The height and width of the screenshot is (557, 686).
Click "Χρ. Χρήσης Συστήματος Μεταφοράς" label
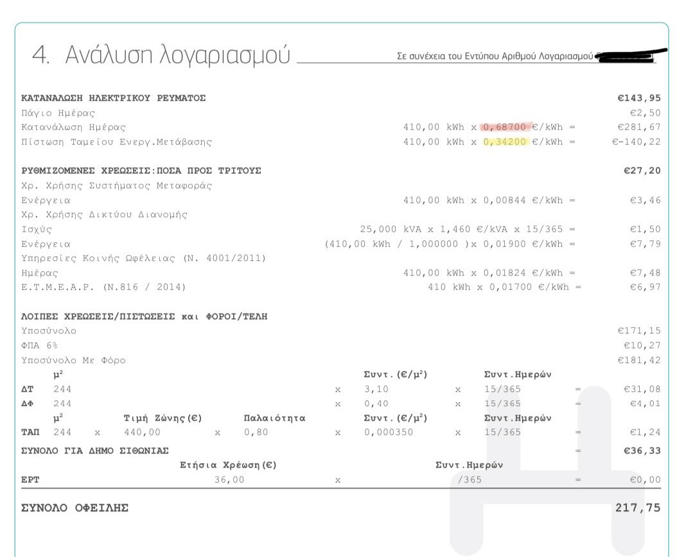coord(116,186)
